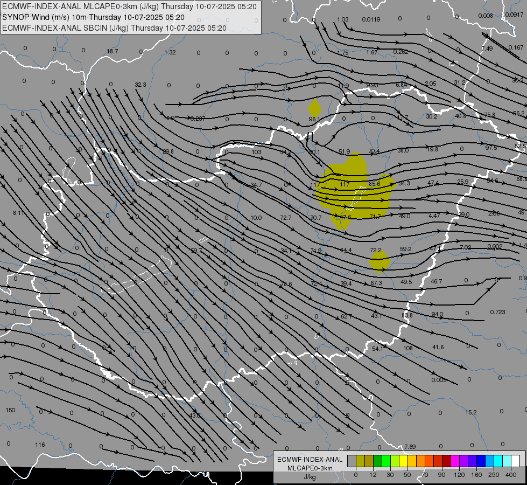The height and width of the screenshot is (485, 527).
Task: Click the cyan legend swatch
Action: pos(498,461)
